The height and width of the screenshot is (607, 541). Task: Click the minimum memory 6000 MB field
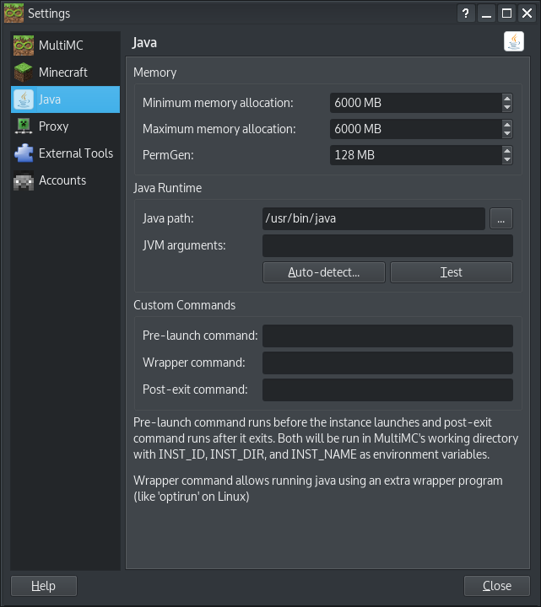tap(416, 103)
